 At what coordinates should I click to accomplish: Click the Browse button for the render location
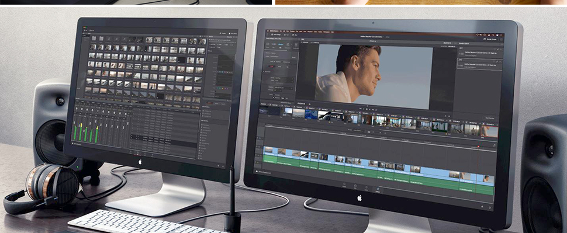click(293, 57)
